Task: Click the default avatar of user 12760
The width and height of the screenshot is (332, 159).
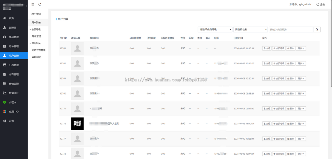Action: click(x=77, y=94)
